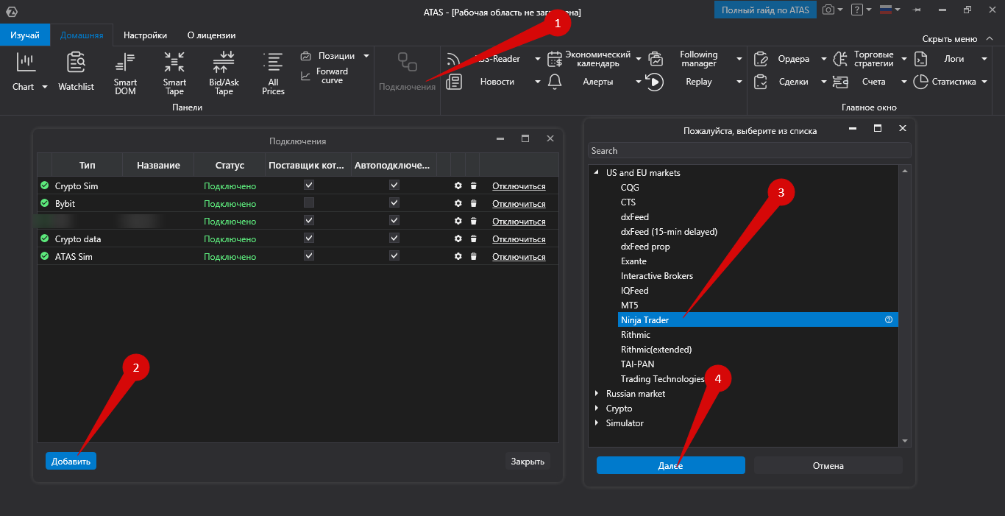Click Добавить button in connections window
The image size is (1005, 516).
point(71,462)
